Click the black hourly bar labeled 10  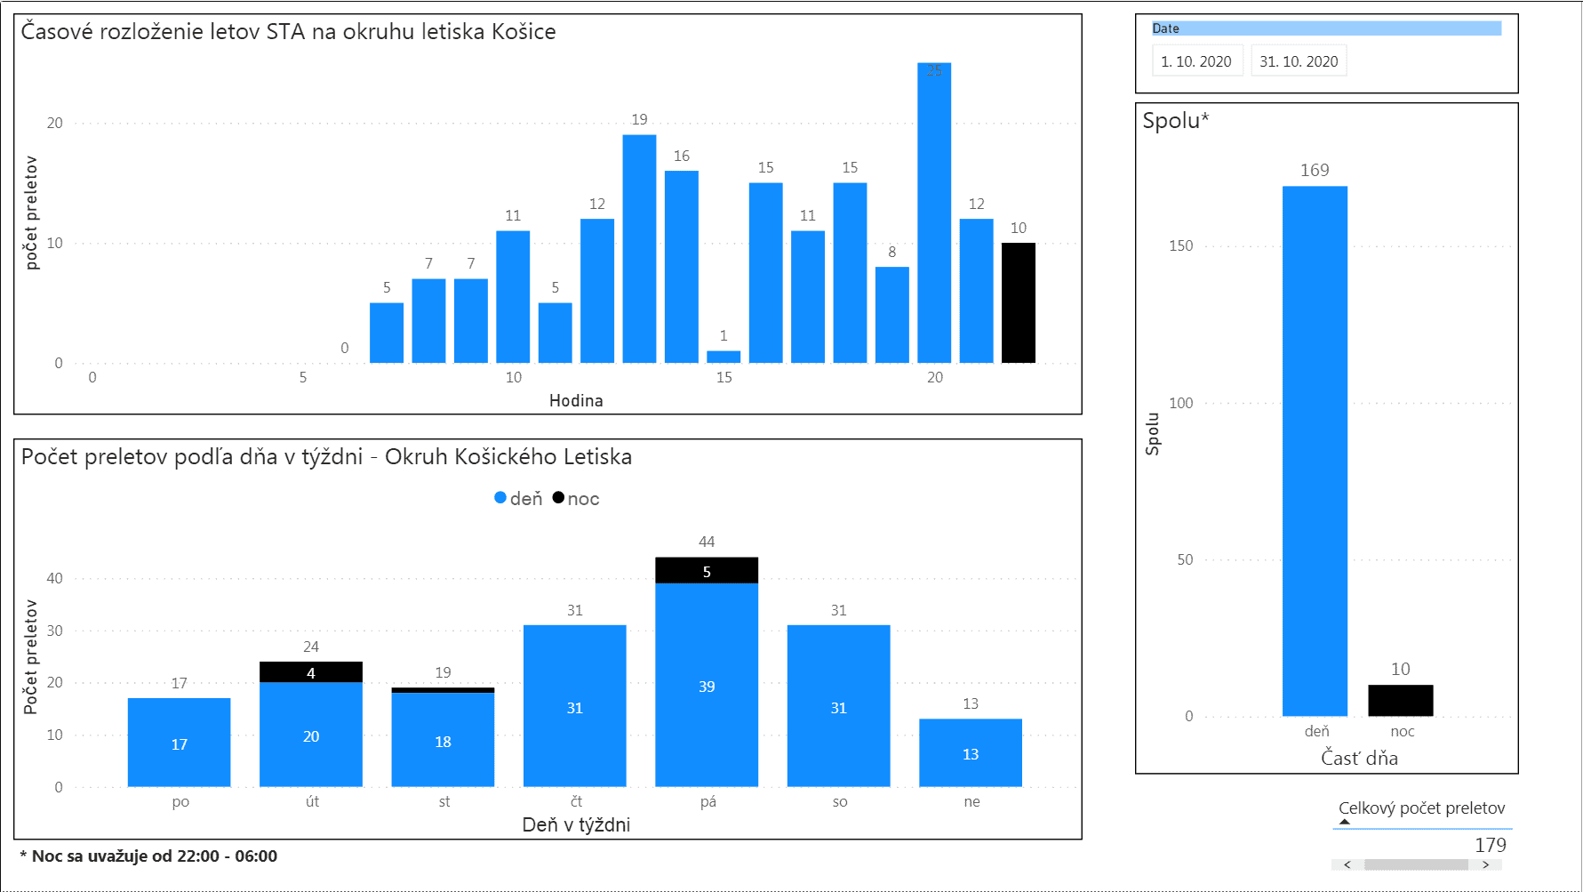[1018, 302]
